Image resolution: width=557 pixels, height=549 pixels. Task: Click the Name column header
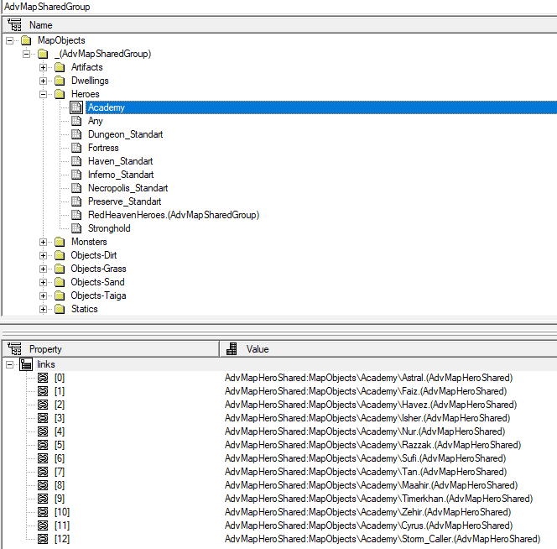point(280,25)
